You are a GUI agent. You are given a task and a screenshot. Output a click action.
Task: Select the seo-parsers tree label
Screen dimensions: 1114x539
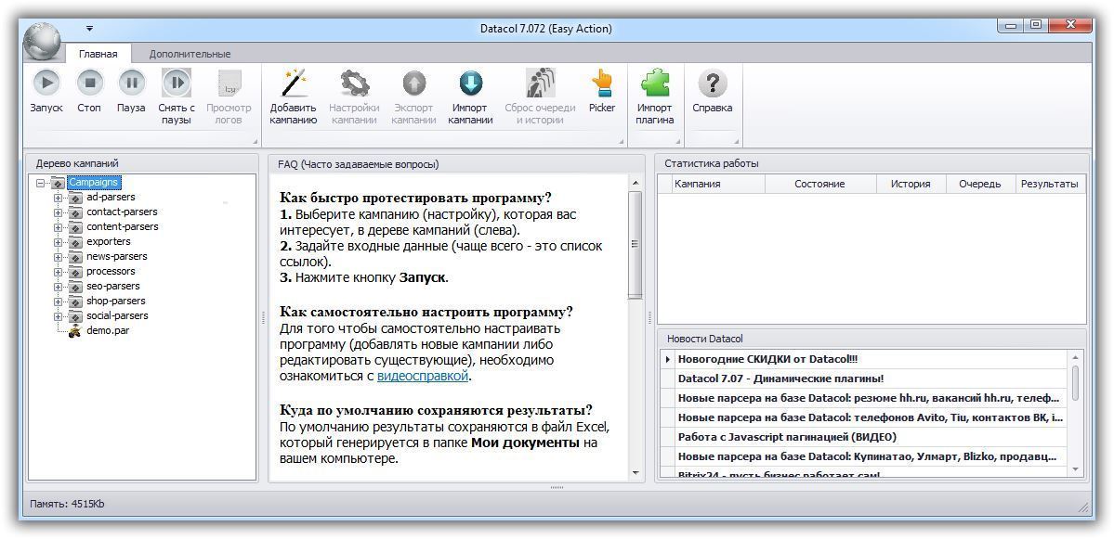[113, 287]
